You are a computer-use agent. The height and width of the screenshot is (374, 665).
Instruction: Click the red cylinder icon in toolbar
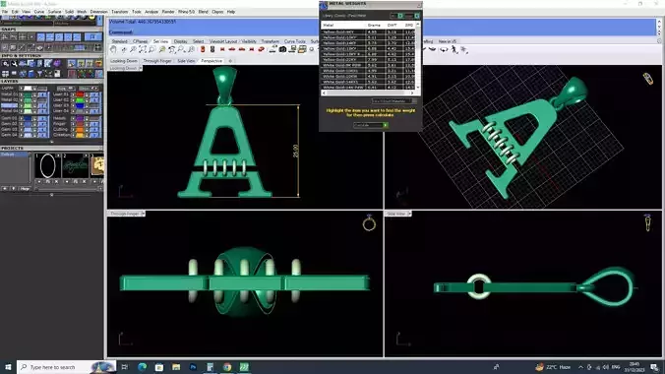[203, 49]
